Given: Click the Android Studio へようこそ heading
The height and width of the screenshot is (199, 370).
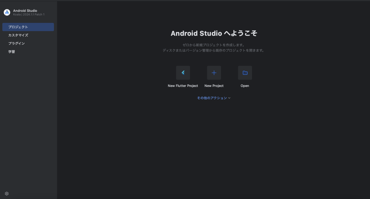Looking at the screenshot, I should pyautogui.click(x=214, y=33).
